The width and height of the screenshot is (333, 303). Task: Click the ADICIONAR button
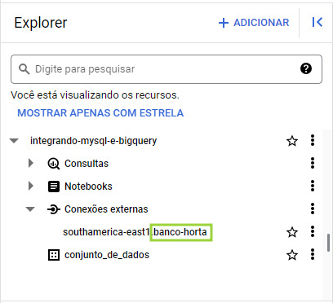[254, 23]
